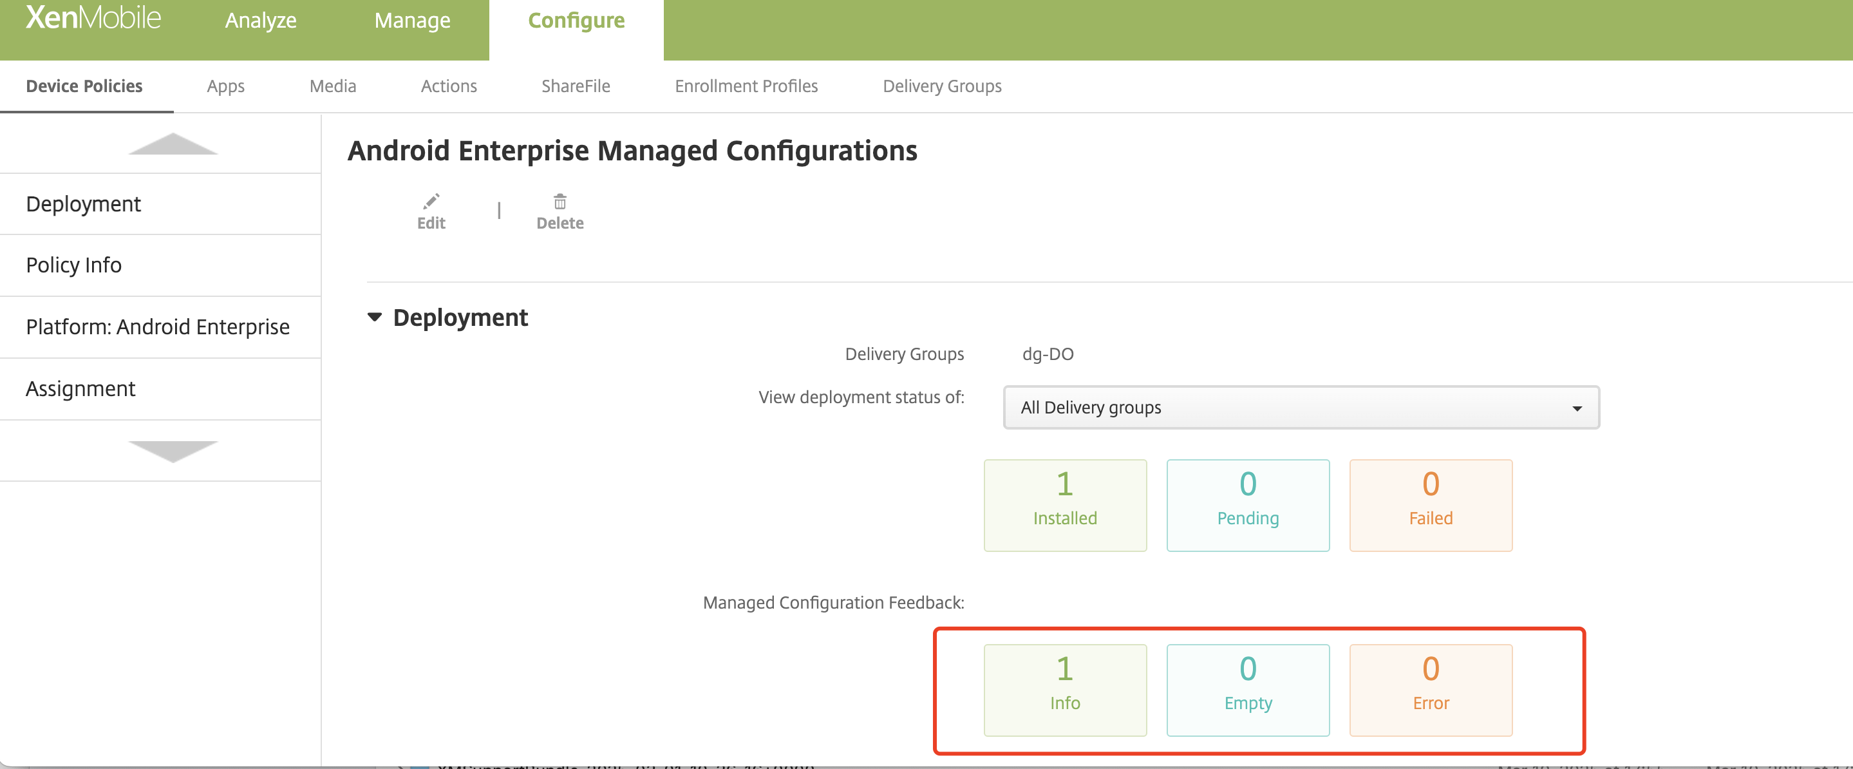The height and width of the screenshot is (769, 1853).
Task: Collapse the Deployment section
Action: click(x=375, y=318)
